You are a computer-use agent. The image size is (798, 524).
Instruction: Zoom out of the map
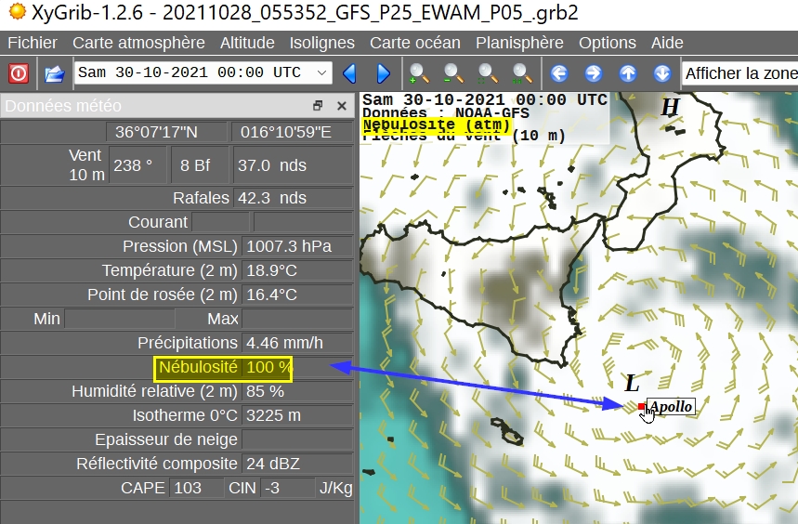[453, 73]
